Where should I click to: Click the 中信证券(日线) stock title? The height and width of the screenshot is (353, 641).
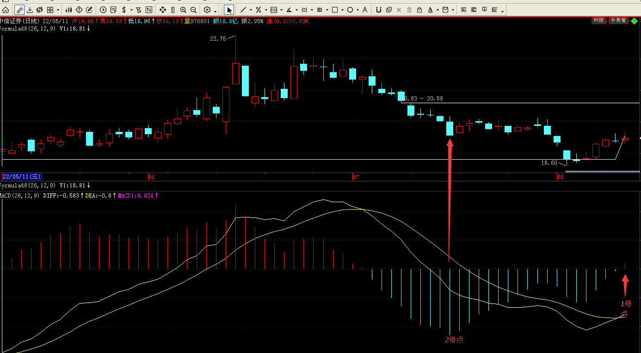point(19,21)
